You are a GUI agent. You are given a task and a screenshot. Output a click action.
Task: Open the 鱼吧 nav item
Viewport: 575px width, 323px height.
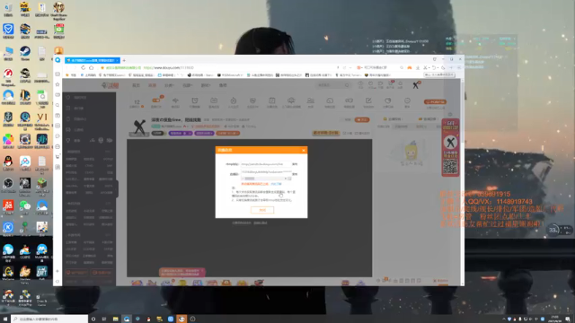pyautogui.click(x=223, y=85)
